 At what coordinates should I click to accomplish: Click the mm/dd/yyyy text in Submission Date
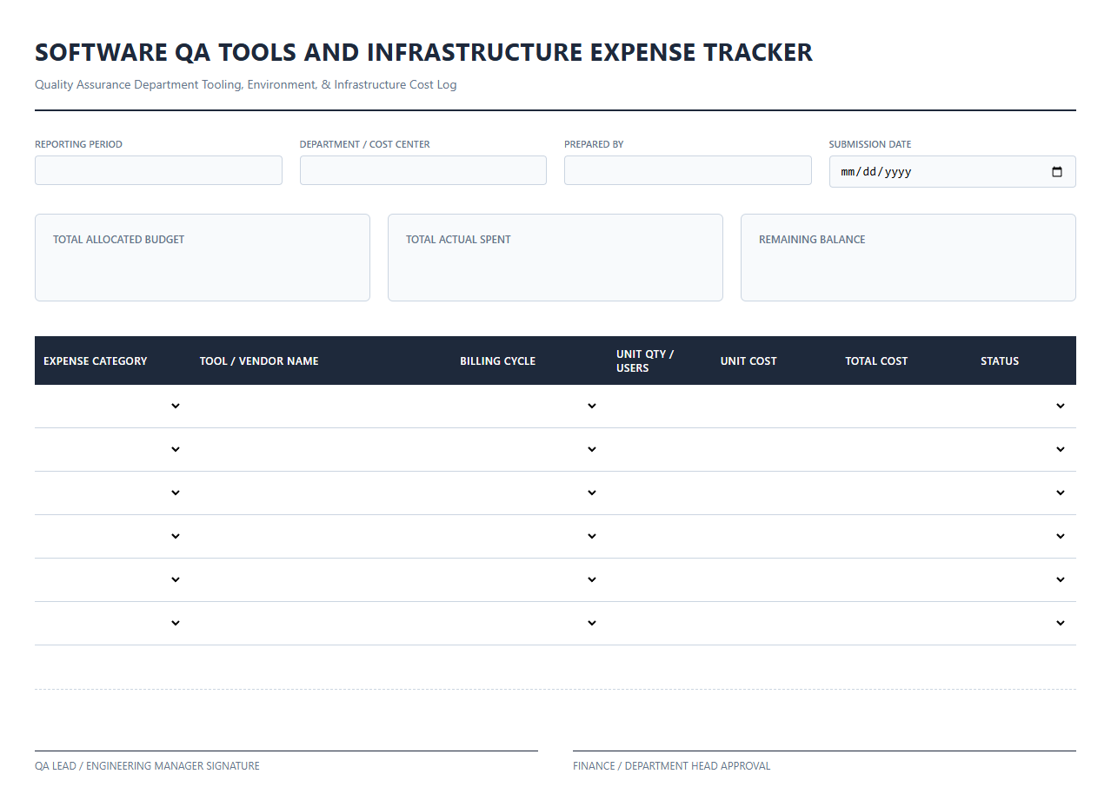(876, 172)
